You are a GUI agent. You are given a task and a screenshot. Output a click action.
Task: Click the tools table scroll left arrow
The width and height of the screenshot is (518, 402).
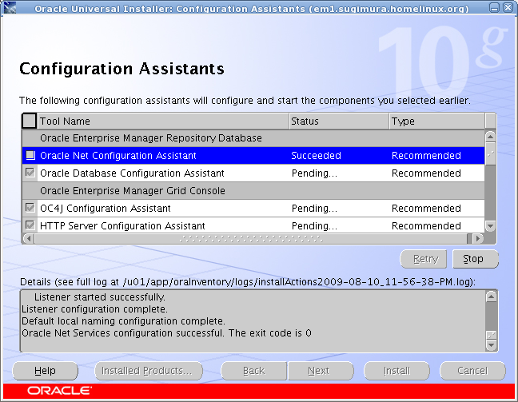pos(29,238)
